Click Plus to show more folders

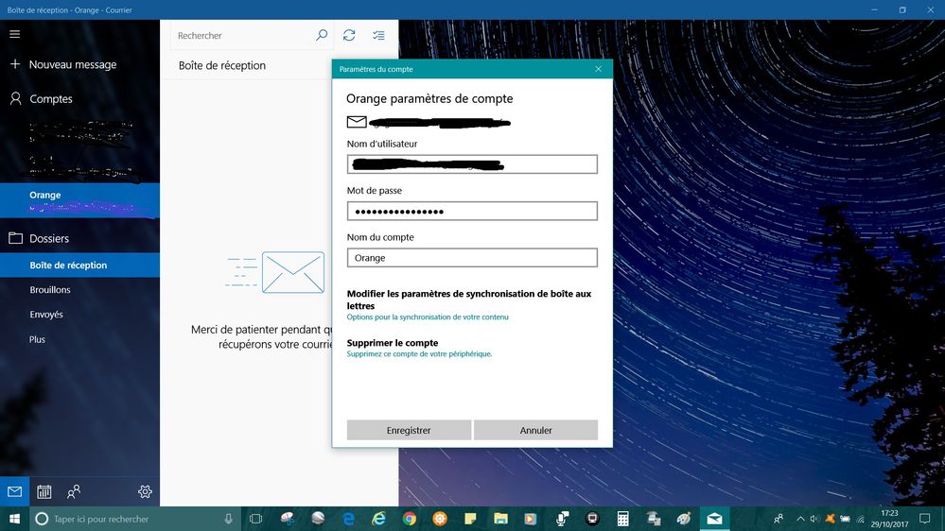tap(38, 339)
